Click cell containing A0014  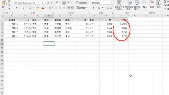(11, 24)
